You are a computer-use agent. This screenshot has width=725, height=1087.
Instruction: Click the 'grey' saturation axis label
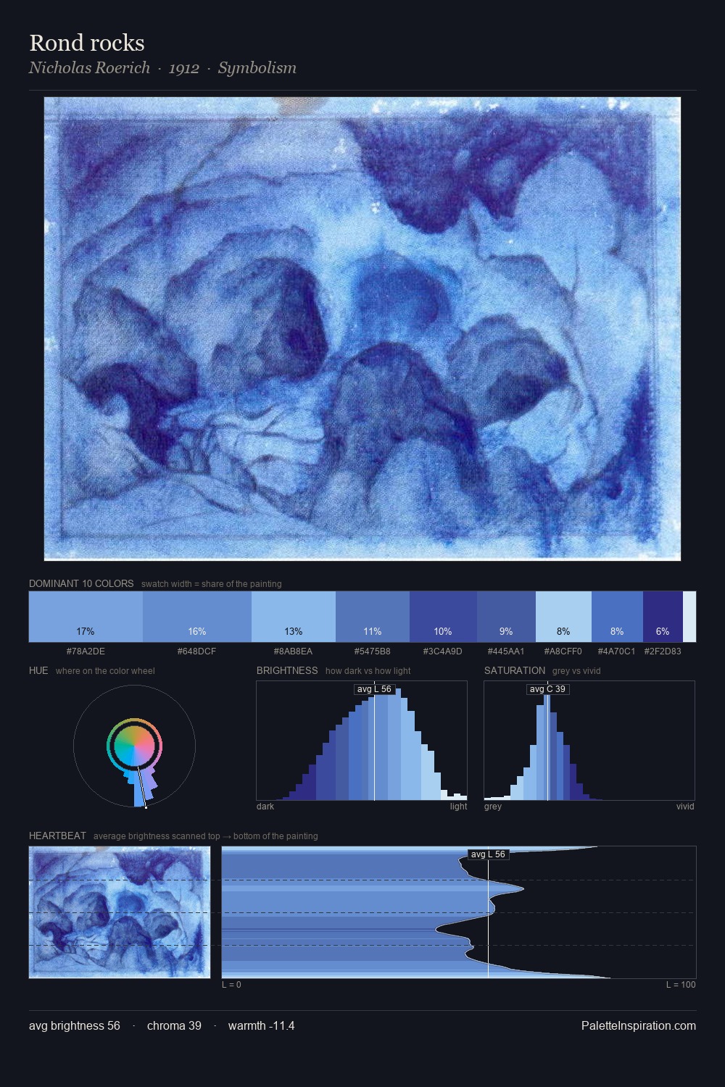click(493, 807)
